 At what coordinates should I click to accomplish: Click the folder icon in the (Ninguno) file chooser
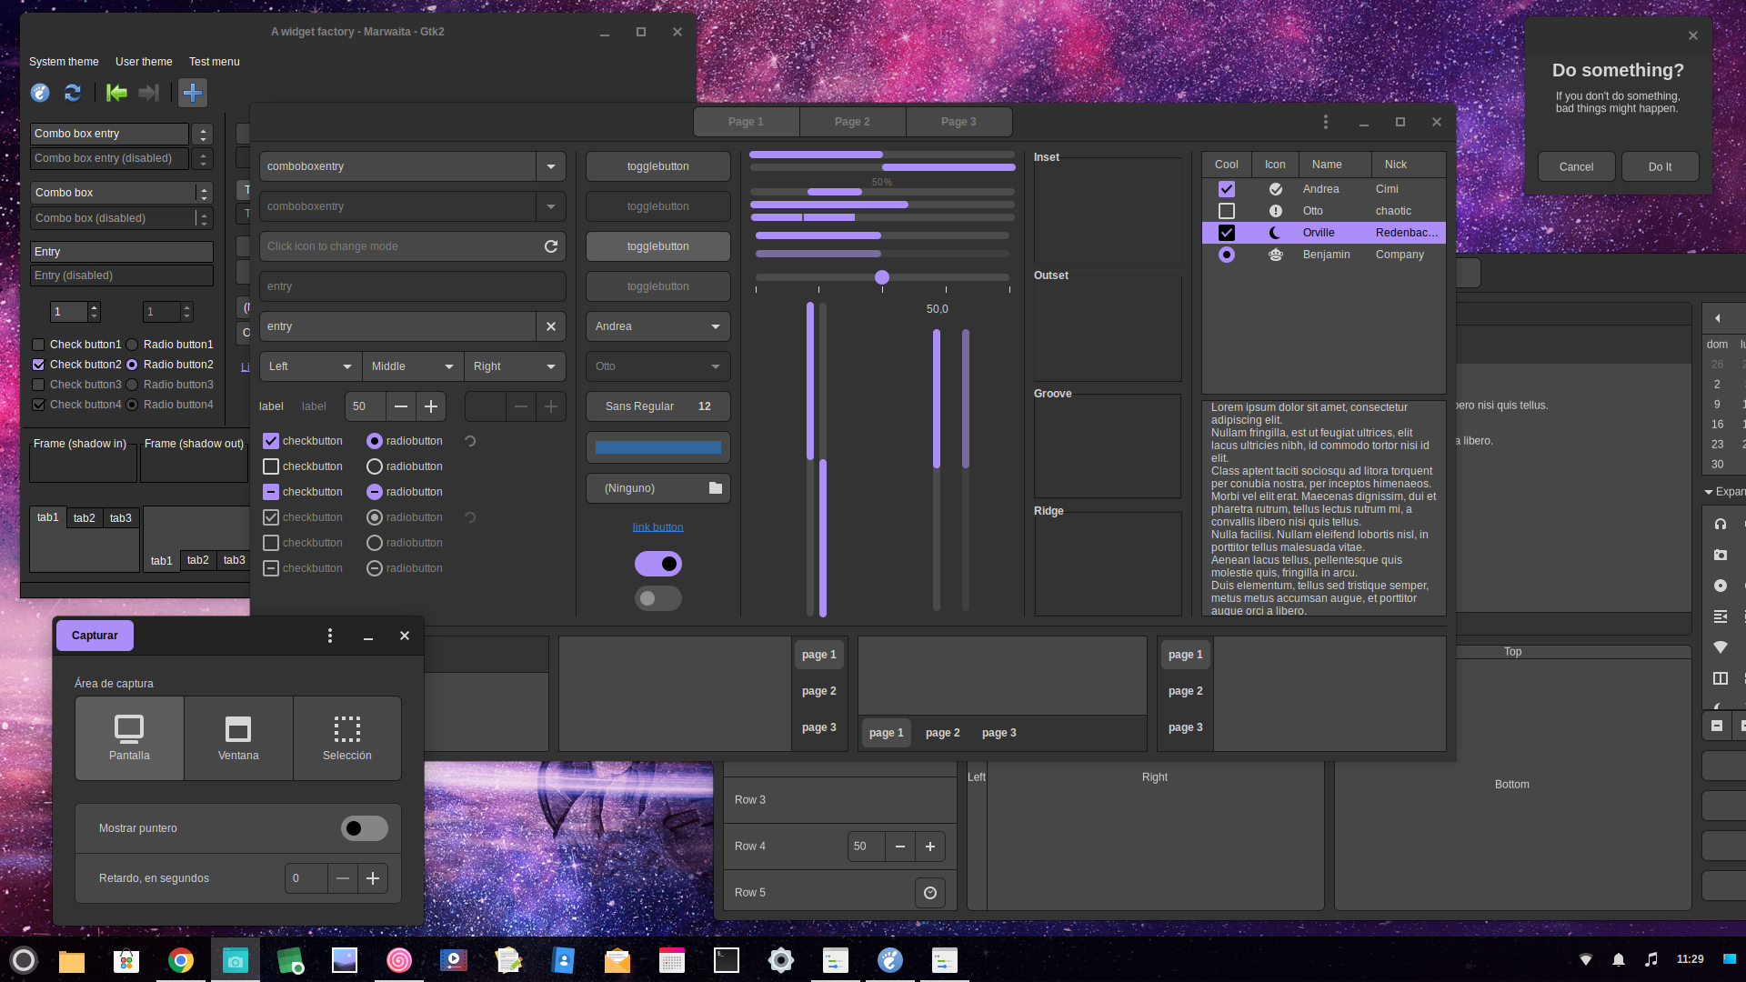[716, 488]
